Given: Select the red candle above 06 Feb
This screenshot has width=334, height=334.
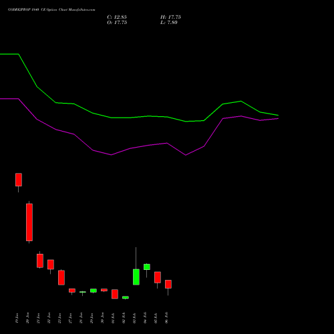Looking at the screenshot, I should point(168,284).
